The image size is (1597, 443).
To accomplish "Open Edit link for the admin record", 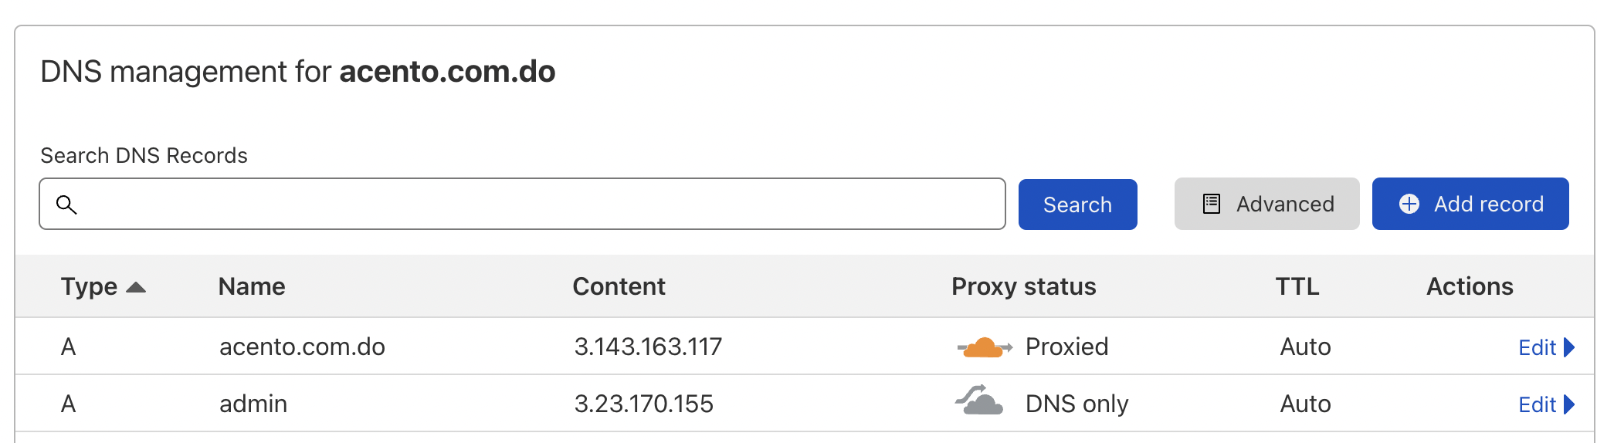I will (x=1537, y=404).
